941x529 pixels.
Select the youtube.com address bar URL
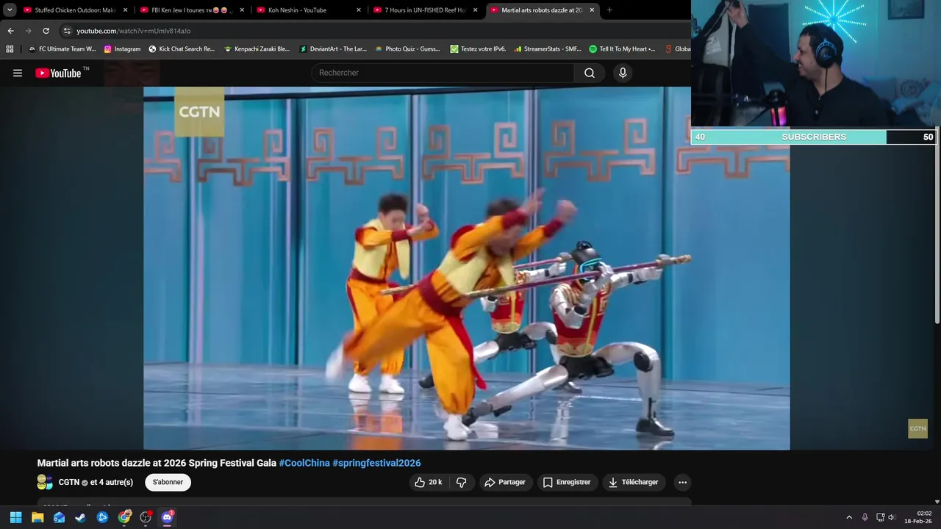[134, 31]
